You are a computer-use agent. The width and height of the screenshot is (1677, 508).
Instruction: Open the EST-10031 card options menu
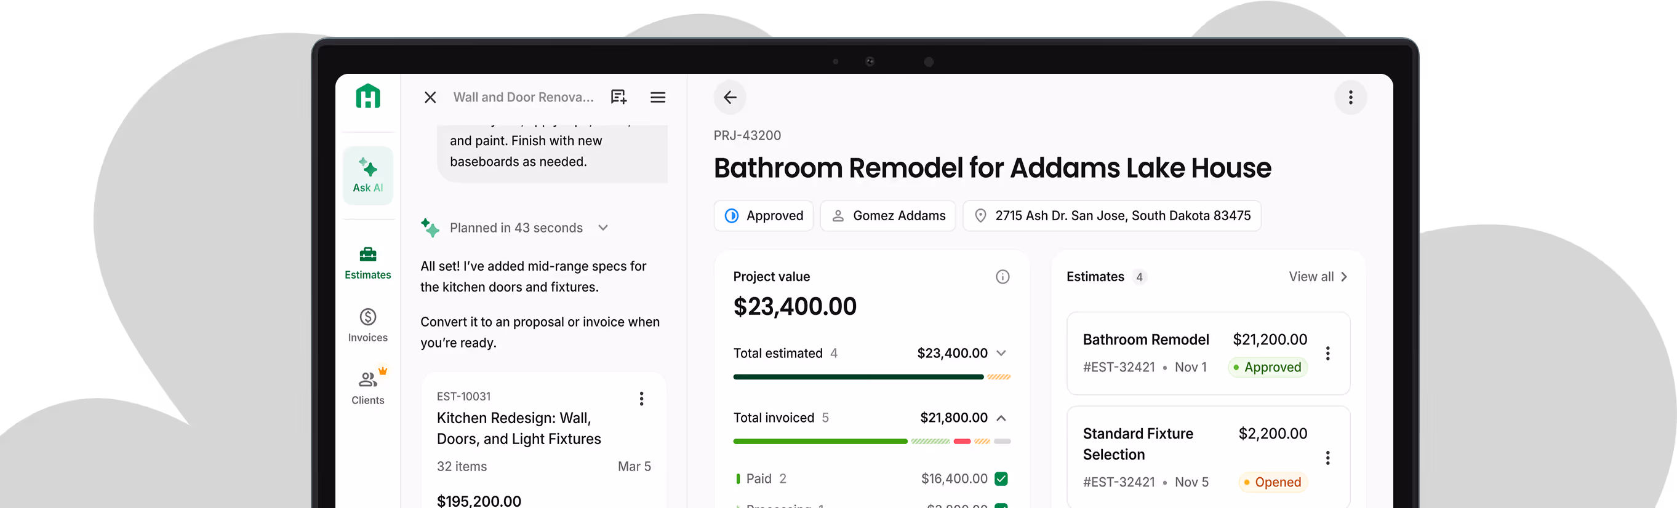[641, 399]
